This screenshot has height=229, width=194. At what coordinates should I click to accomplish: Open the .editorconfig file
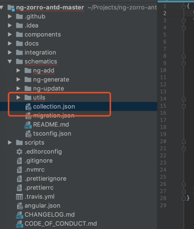[43, 152]
